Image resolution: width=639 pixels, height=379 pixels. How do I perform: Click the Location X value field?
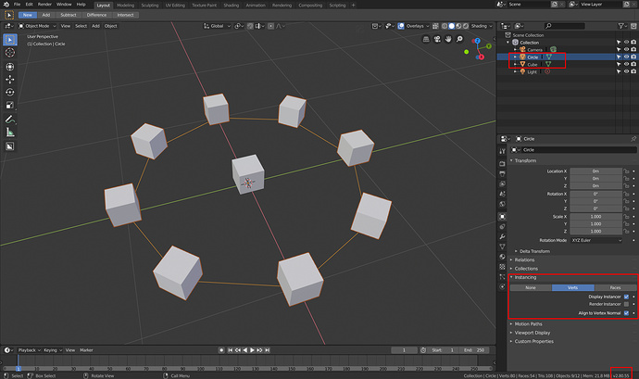595,171
